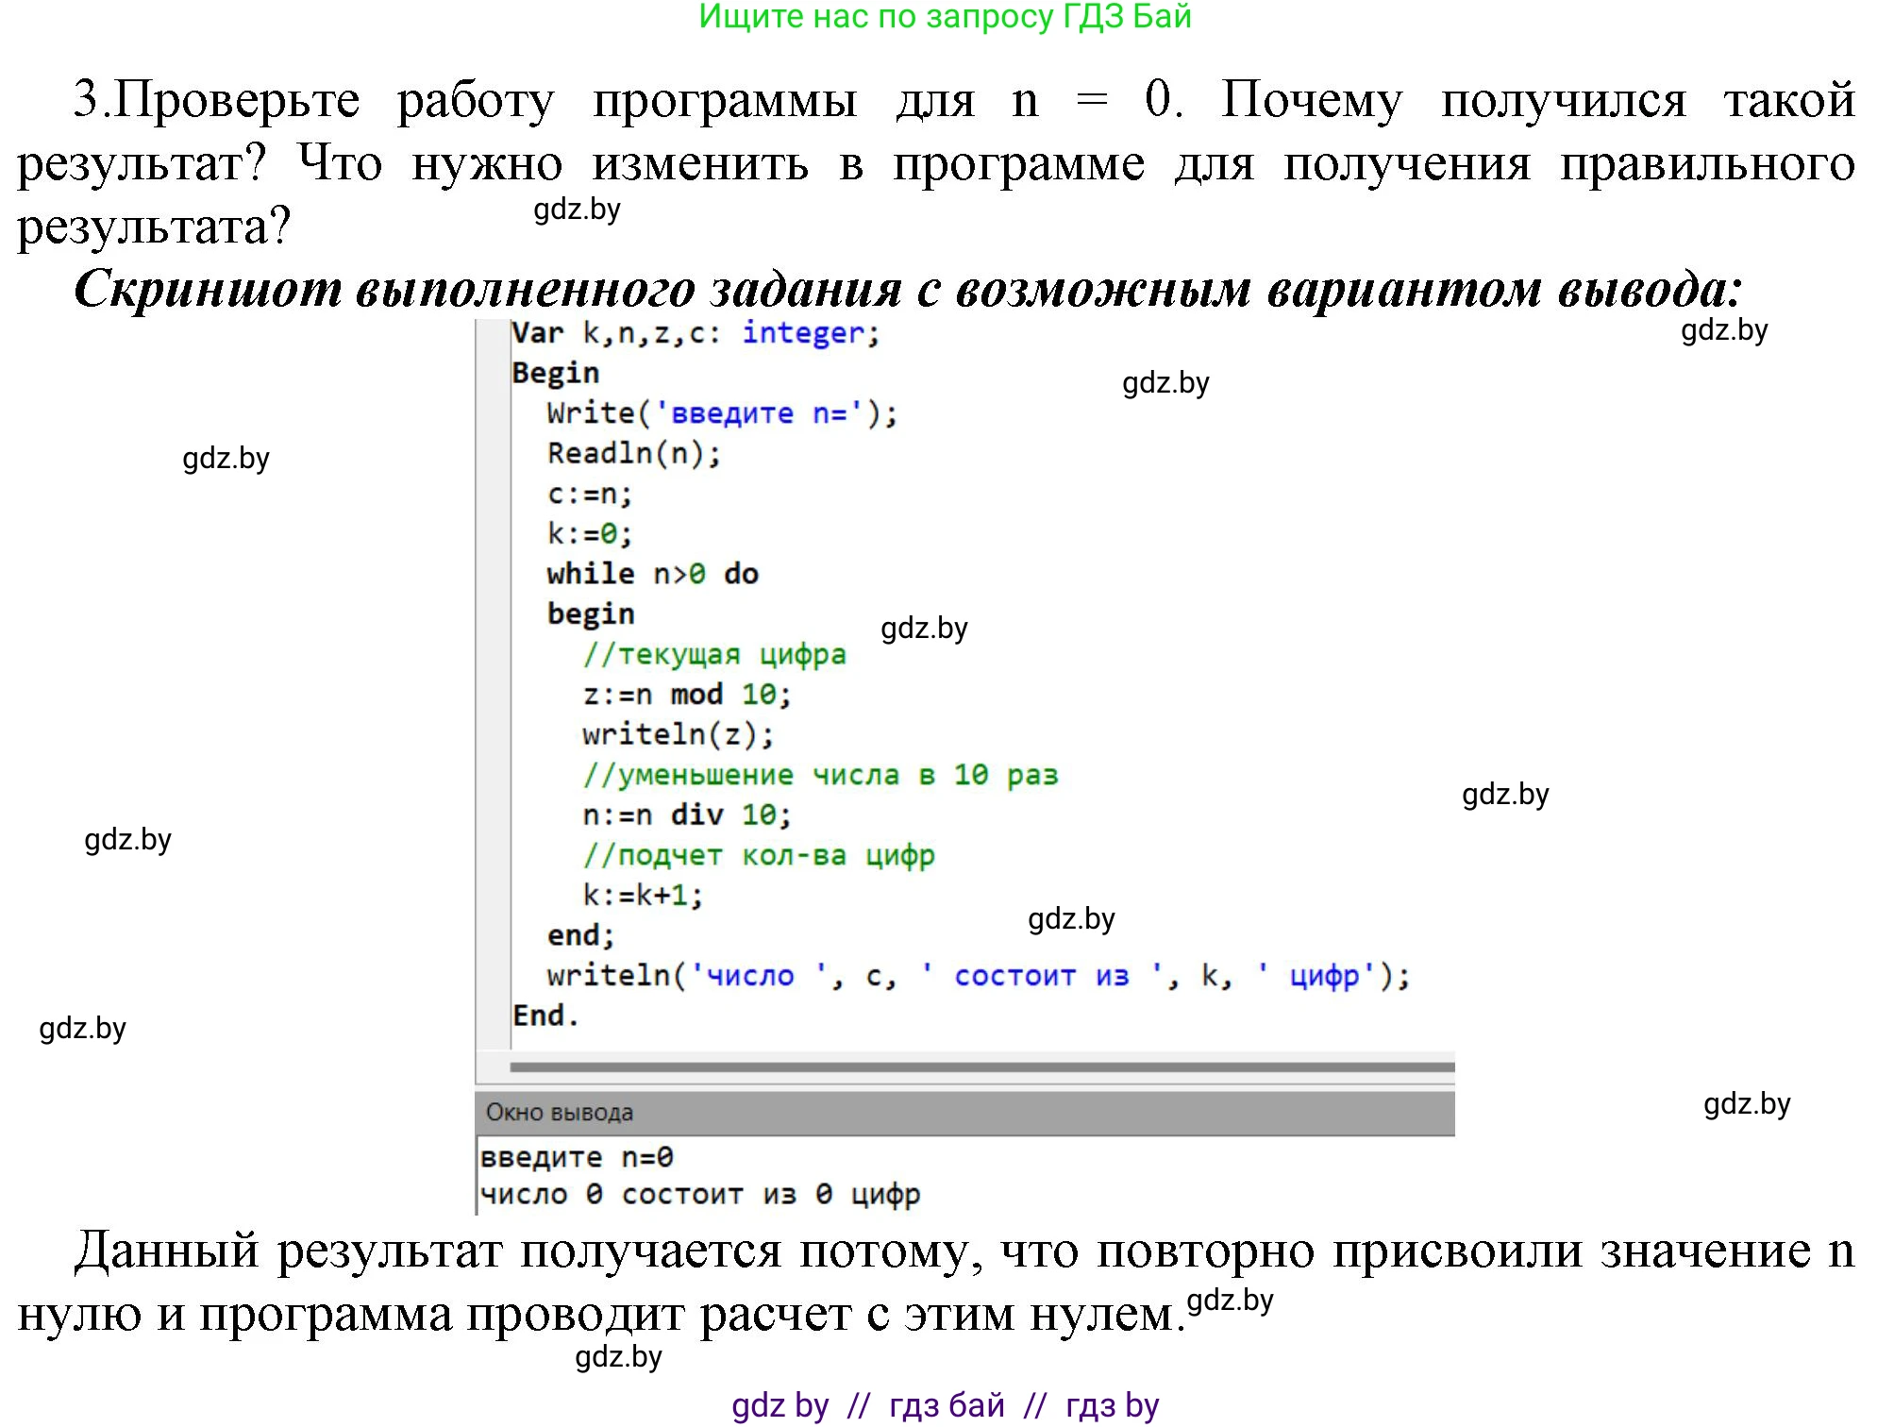Viewport: 1894px width, 1427px height.
Task: Select the "Begin" keyword in code
Action: pos(557,372)
